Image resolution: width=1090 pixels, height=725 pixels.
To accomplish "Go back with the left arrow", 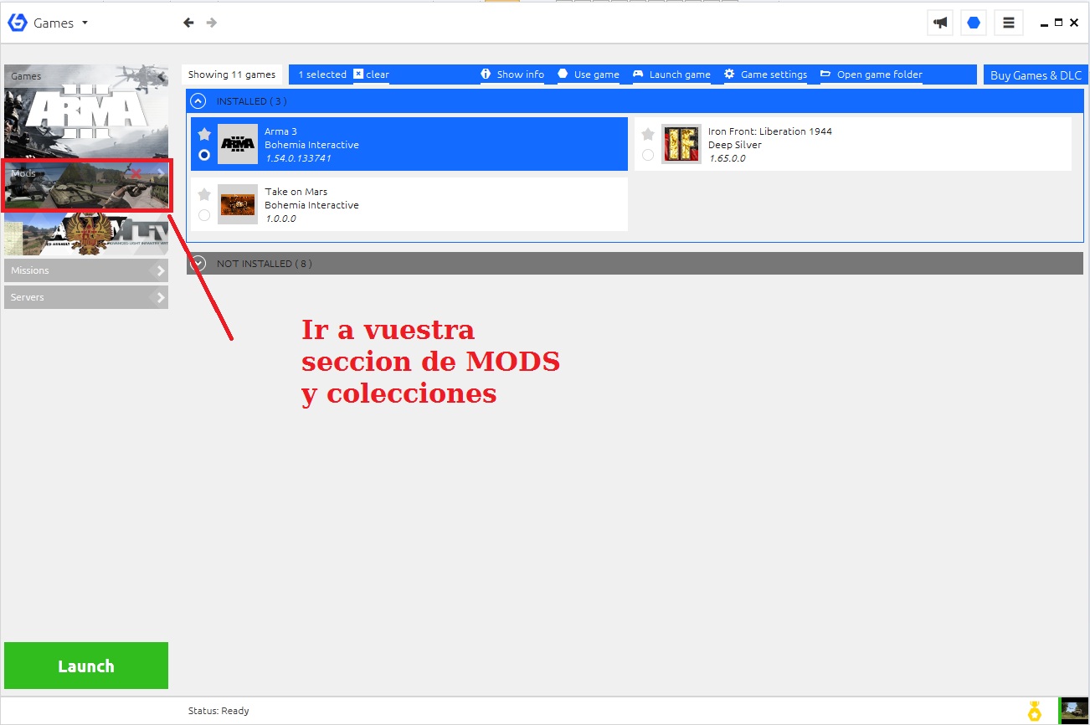I will pyautogui.click(x=188, y=23).
